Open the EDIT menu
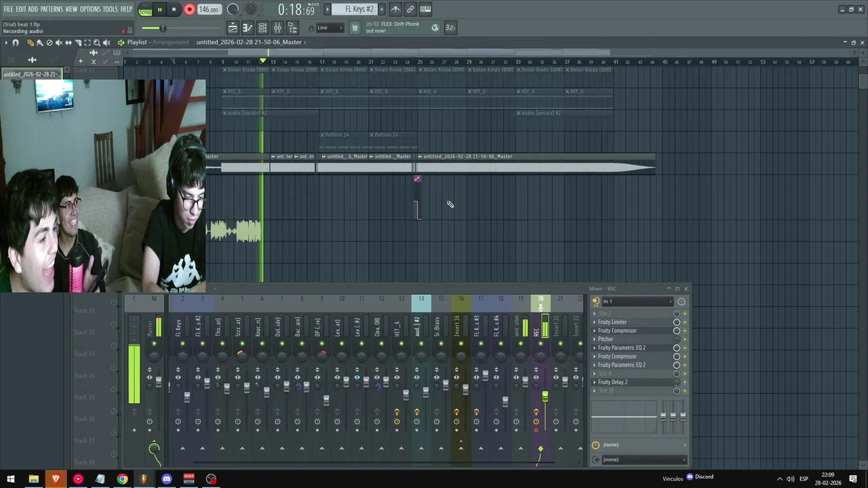Image resolution: width=868 pixels, height=488 pixels. (x=20, y=9)
